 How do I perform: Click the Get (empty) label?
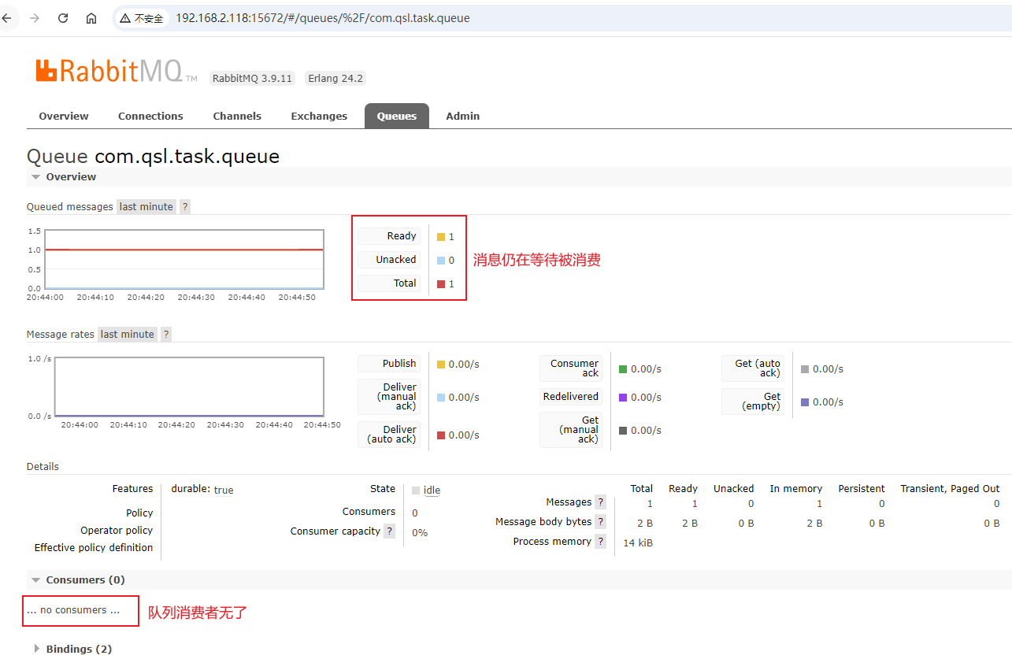(x=753, y=402)
